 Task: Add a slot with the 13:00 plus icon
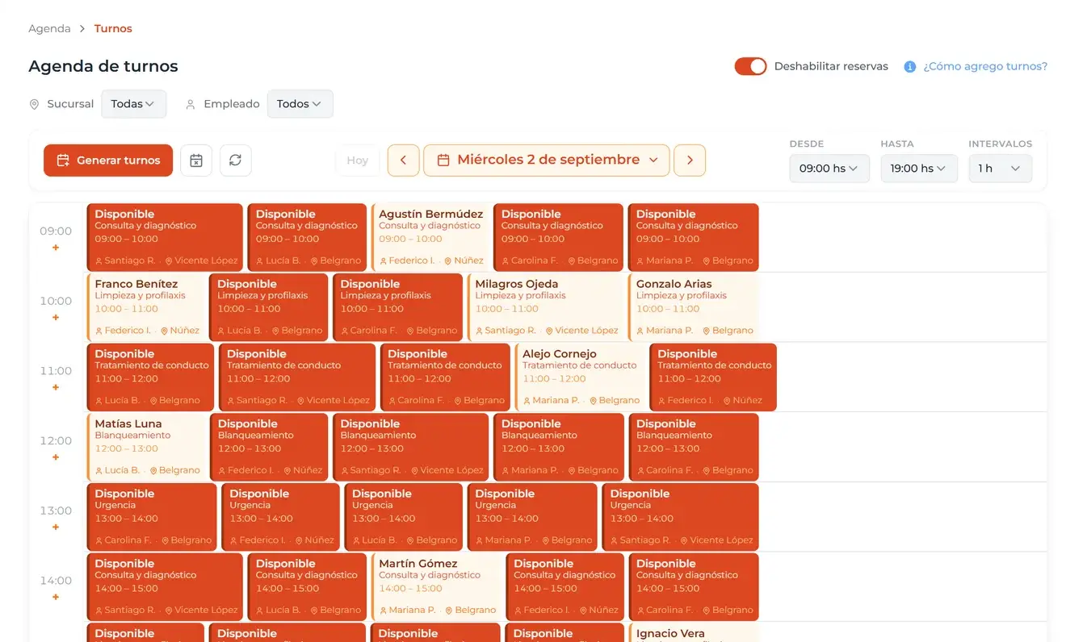(x=56, y=527)
